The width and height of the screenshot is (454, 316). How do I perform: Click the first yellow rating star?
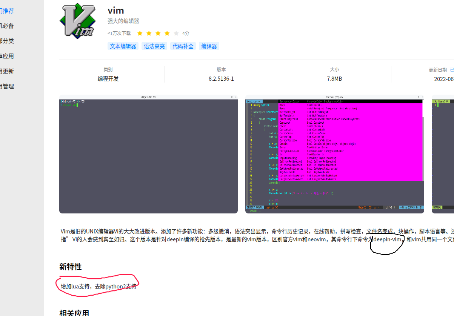(x=140, y=33)
